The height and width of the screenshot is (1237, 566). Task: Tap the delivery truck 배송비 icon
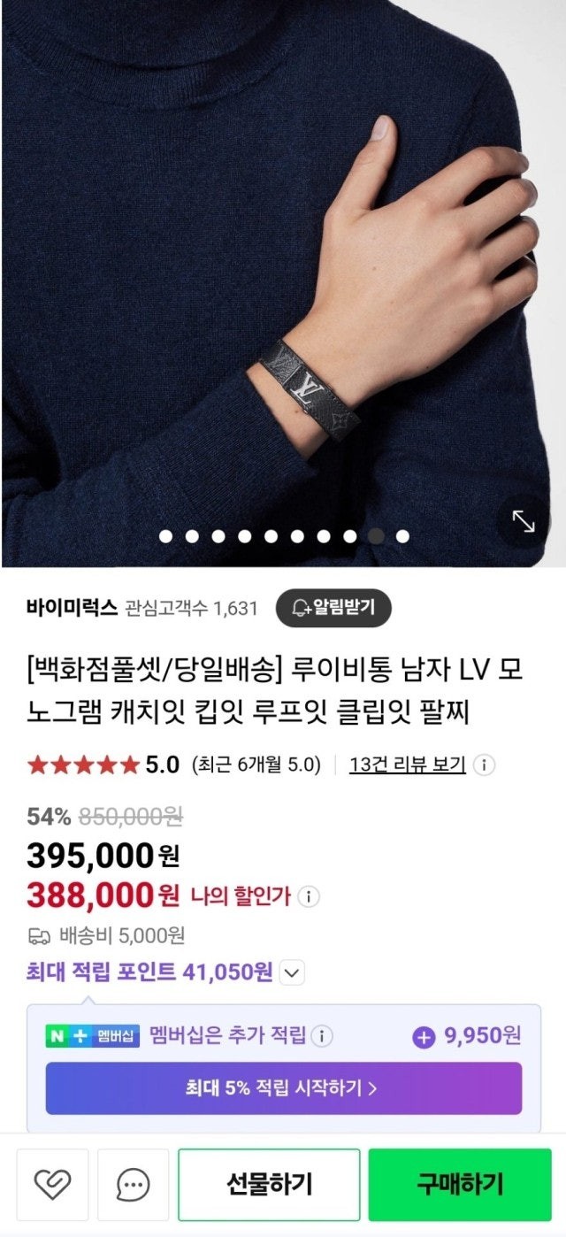(39, 936)
